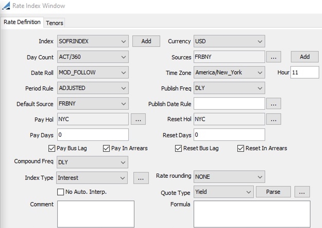
Task: Click the Parse button
Action: pos(273,192)
